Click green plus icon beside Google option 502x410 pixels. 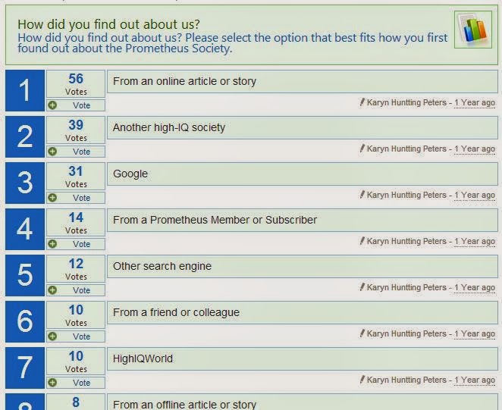[x=52, y=198]
